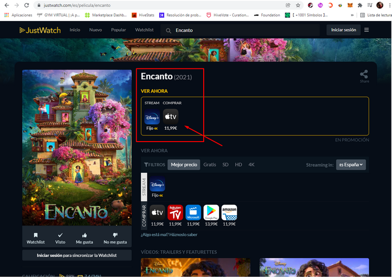Open Chrome three-dot menu
392x277 pixels.
[389, 5]
